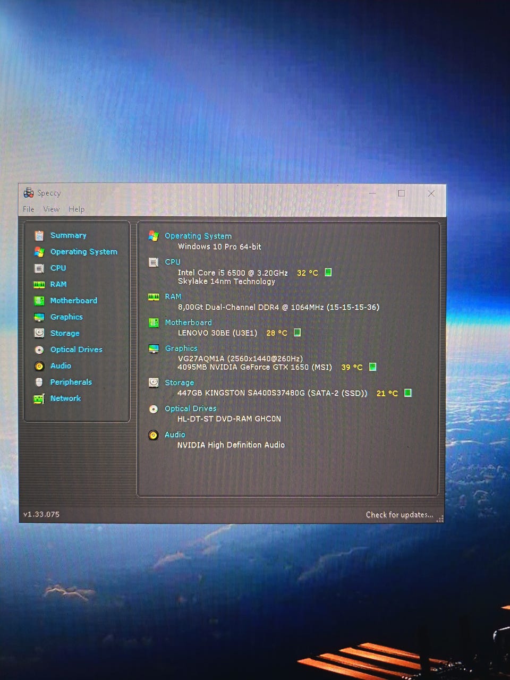Click the Optical Drives disc icon in sidebar
510x680 pixels.
click(39, 350)
